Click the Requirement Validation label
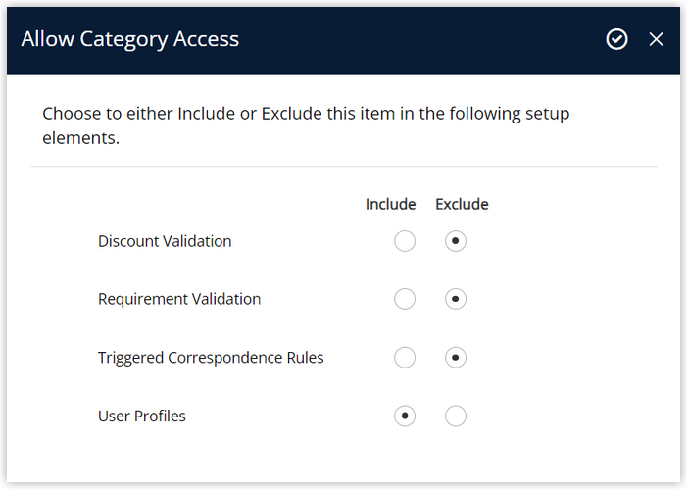The height and width of the screenshot is (490, 688). click(179, 299)
